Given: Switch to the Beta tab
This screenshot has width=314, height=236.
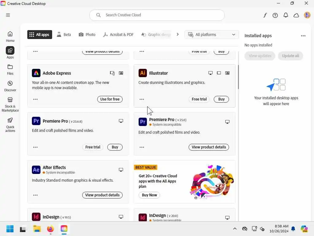Looking at the screenshot, I should (64, 34).
